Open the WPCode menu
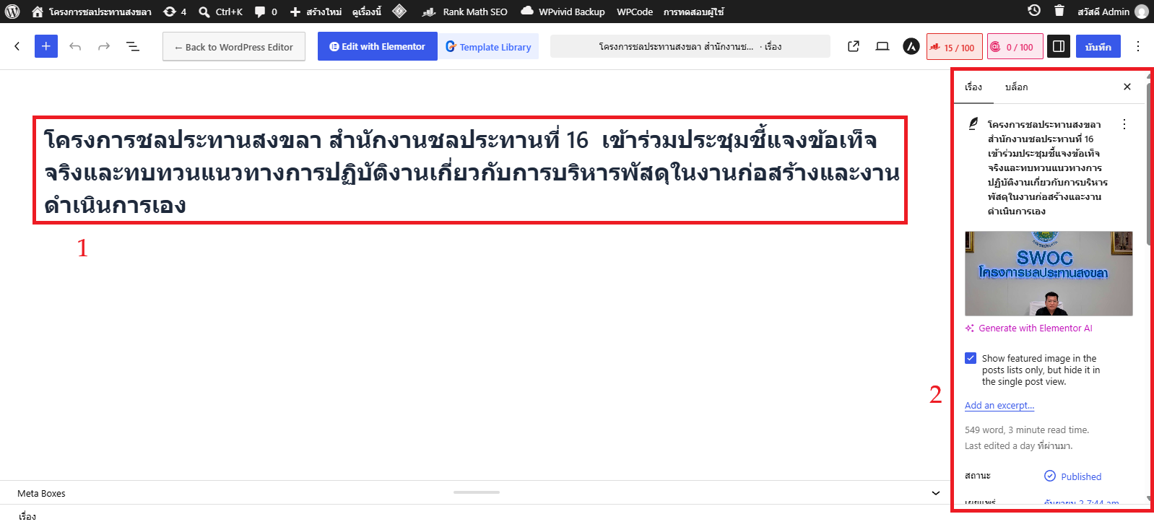This screenshot has width=1154, height=527. point(635,12)
